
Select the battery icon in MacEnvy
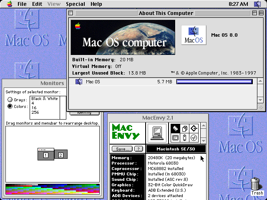coord(184,137)
